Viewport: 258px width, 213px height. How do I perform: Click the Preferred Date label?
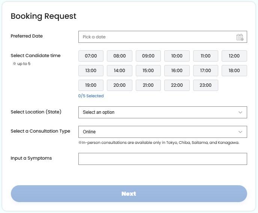tap(27, 36)
